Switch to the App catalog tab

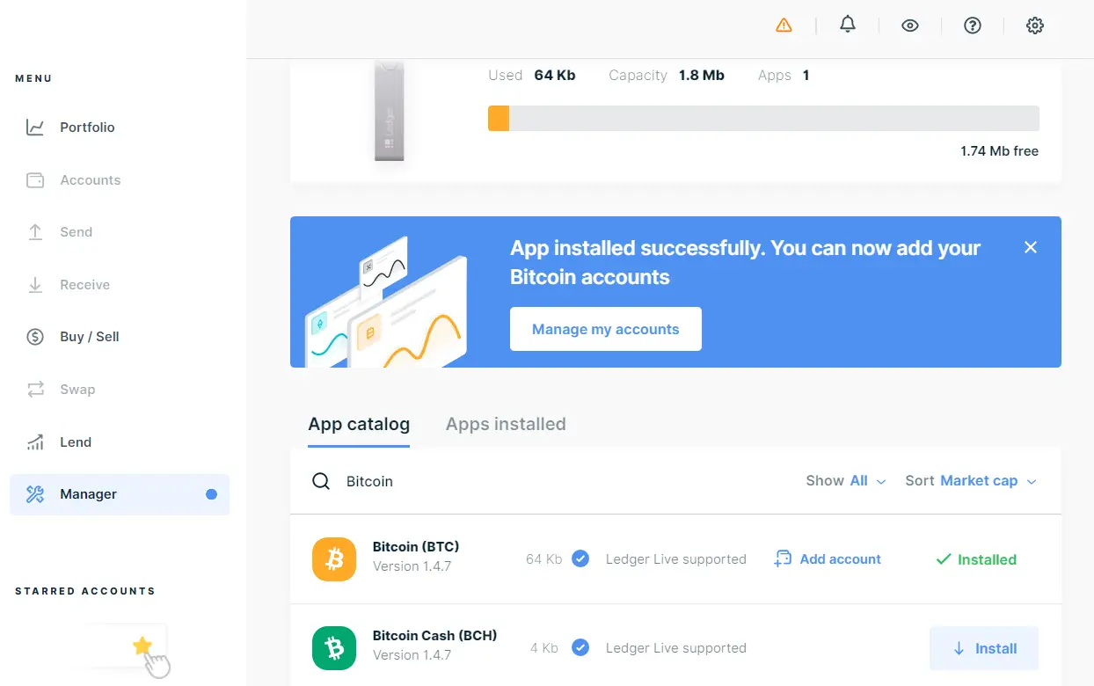(359, 424)
